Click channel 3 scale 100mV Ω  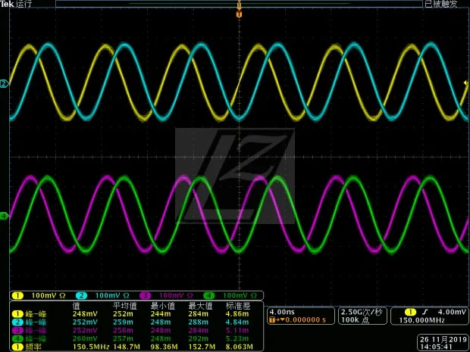[176, 296]
